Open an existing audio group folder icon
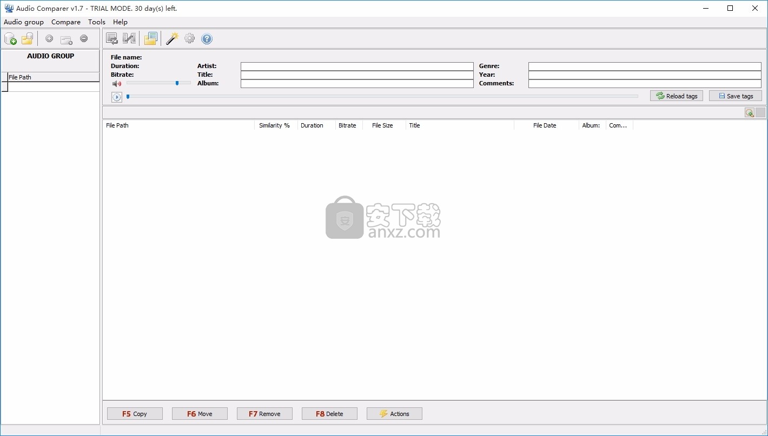 pos(27,39)
